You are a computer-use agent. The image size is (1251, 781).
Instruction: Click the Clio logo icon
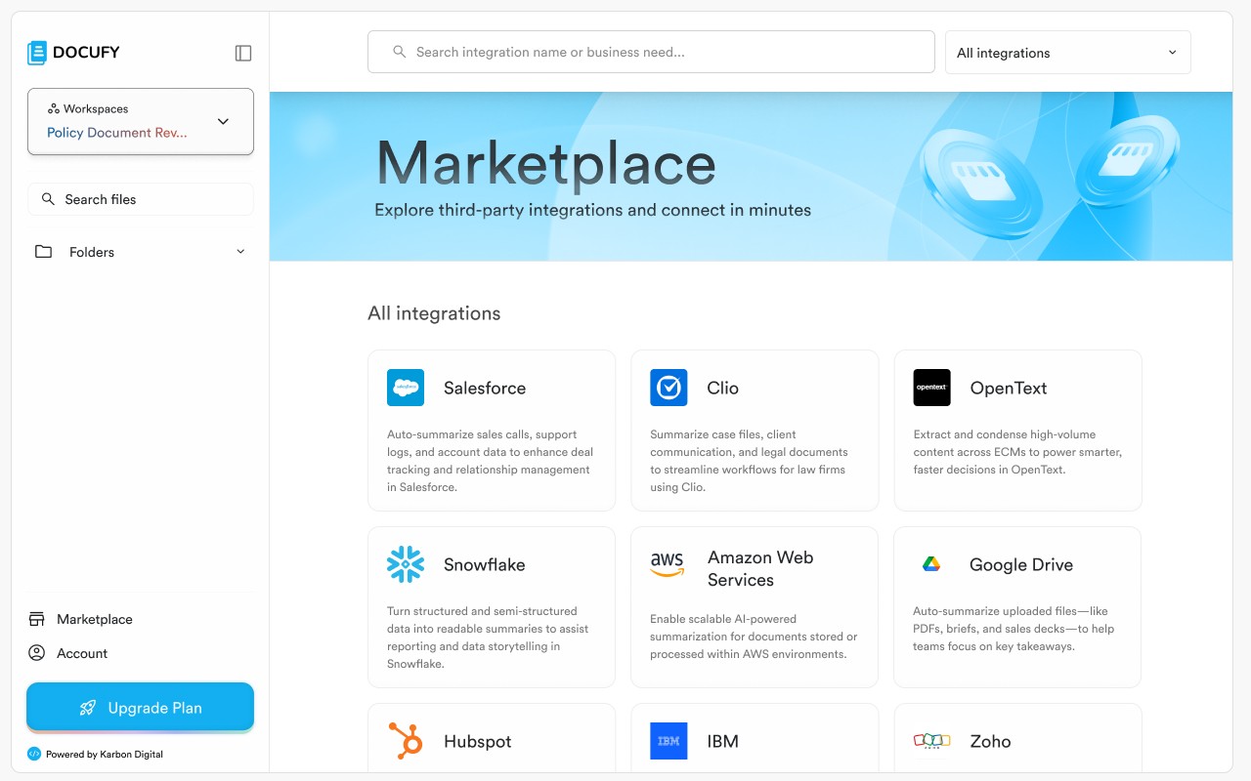click(x=669, y=388)
